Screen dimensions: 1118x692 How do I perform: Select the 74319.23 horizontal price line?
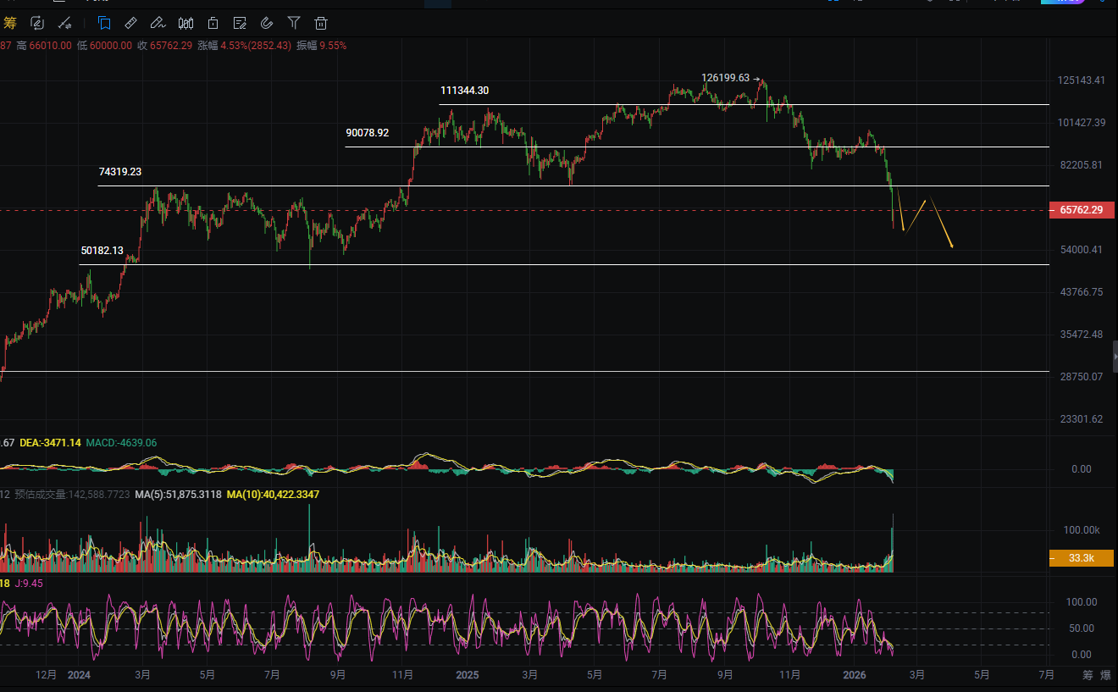point(508,185)
